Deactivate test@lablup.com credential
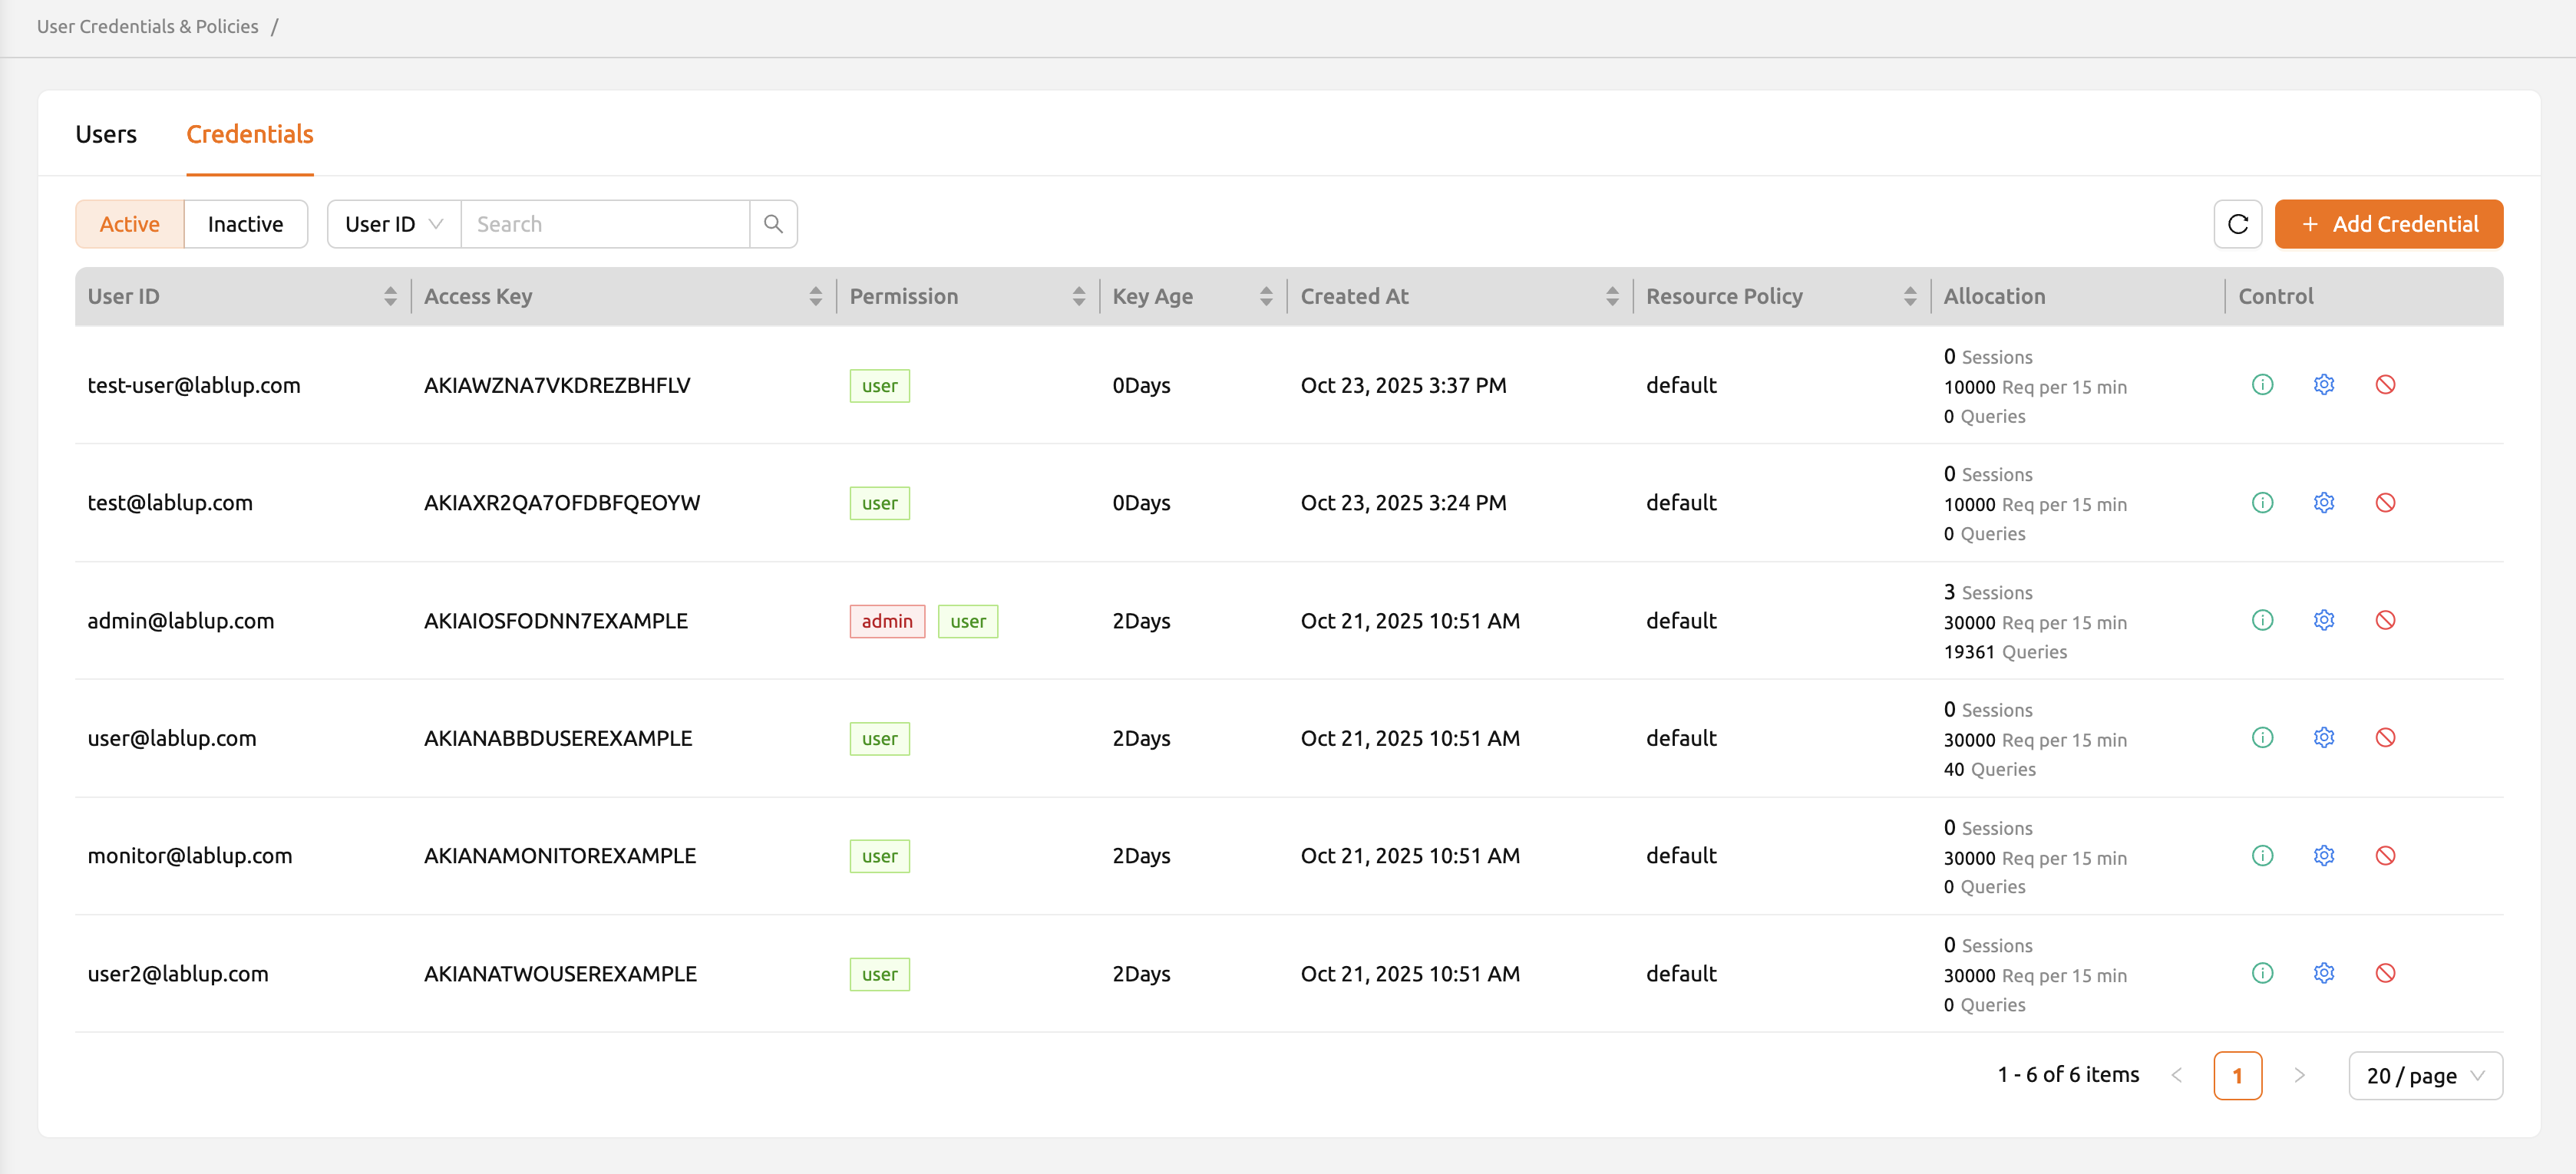2576x1174 pixels. click(2385, 502)
